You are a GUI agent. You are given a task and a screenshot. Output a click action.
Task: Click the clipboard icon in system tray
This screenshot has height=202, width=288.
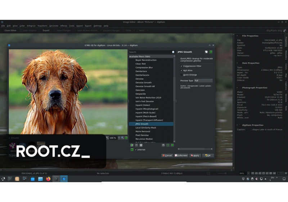252,179
